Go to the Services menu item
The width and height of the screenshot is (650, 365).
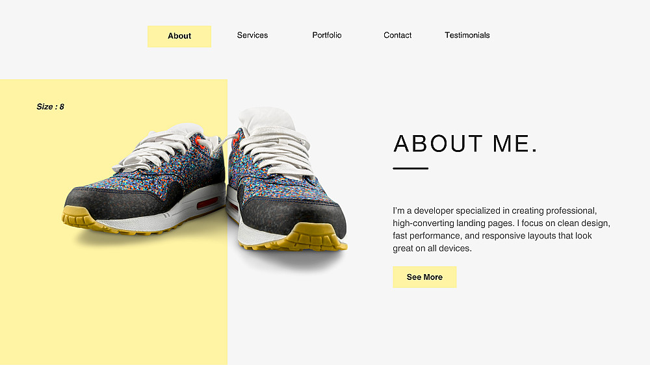[252, 35]
